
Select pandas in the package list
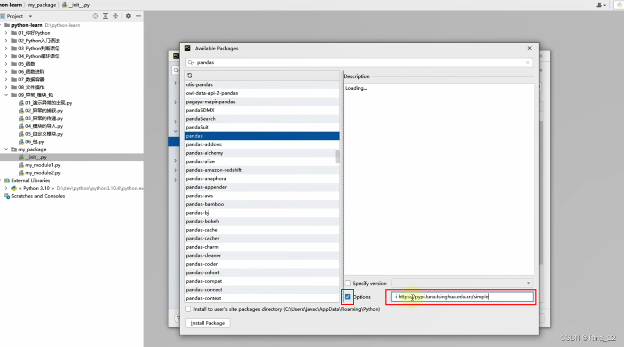point(262,136)
